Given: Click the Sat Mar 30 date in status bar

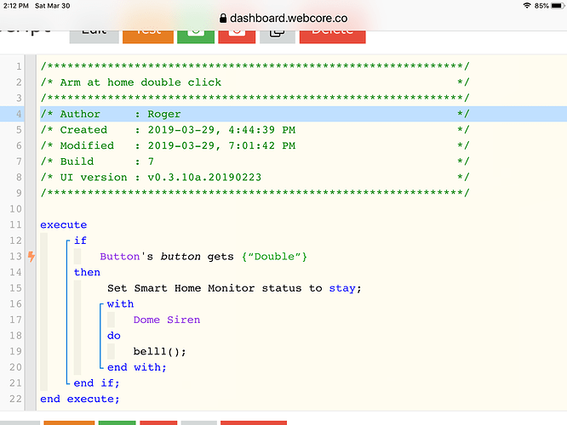Looking at the screenshot, I should pyautogui.click(x=53, y=6).
